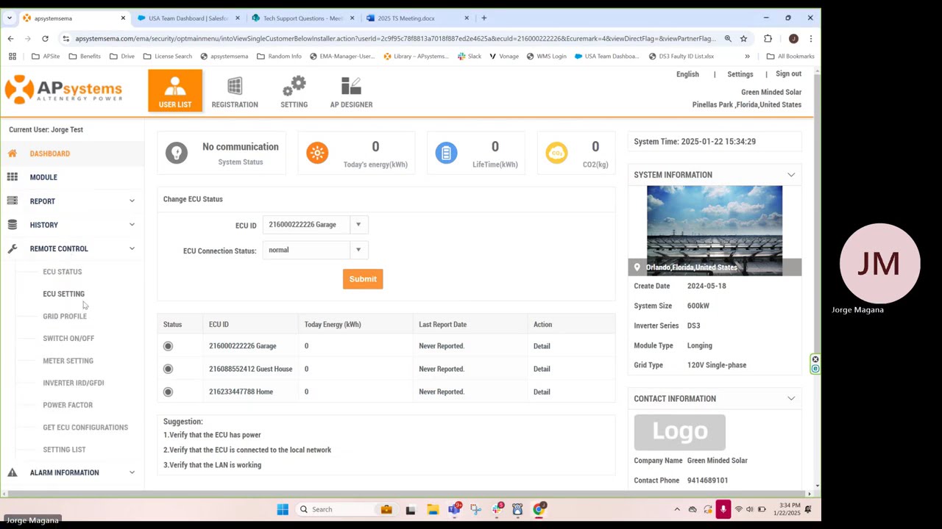
Task: Click the Lifetime energy battery icon
Action: coord(446,153)
